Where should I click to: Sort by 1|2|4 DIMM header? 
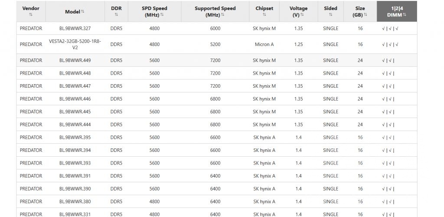coord(397,12)
